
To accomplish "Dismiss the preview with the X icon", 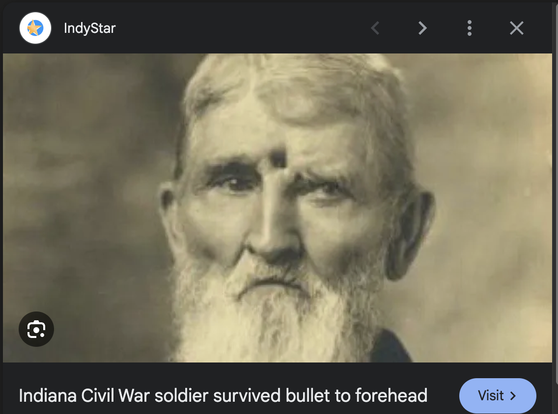I will tap(516, 28).
